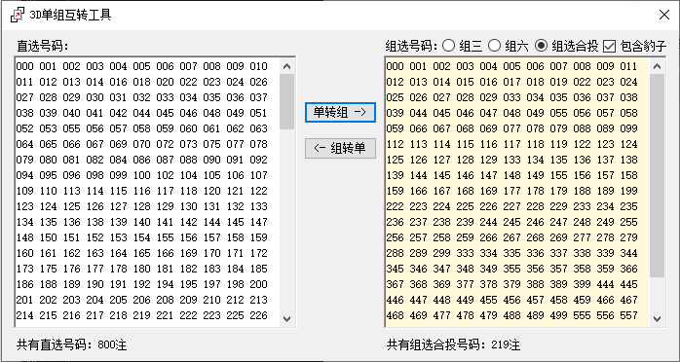Click number 333 in 组选号码 box

tap(465, 253)
